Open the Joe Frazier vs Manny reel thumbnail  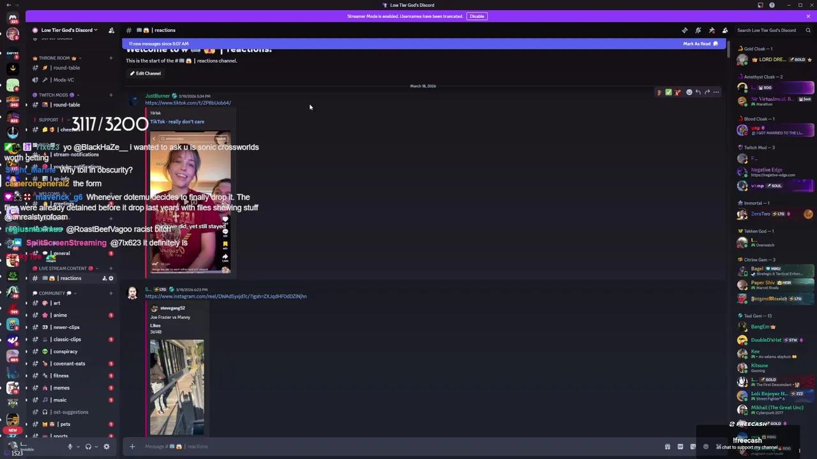177,387
